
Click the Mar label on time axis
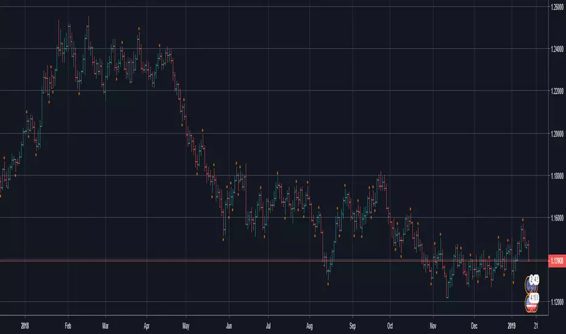click(106, 325)
